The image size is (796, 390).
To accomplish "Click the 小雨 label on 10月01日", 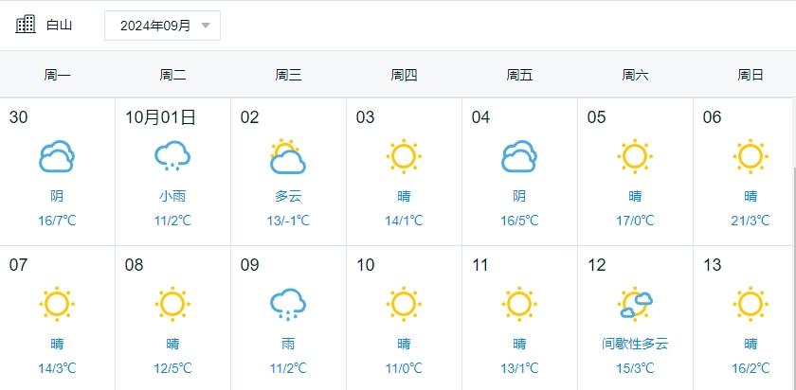I will click(172, 197).
